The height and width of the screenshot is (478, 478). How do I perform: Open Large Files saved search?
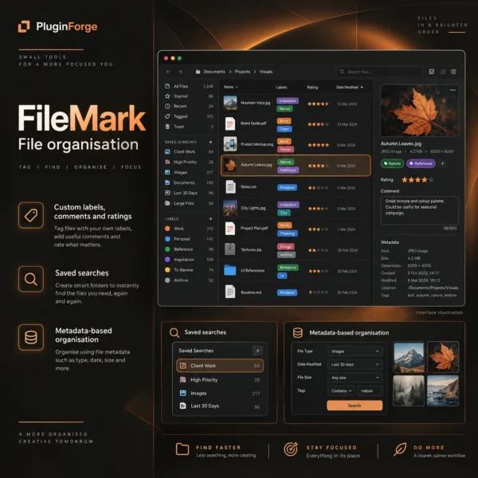click(189, 203)
